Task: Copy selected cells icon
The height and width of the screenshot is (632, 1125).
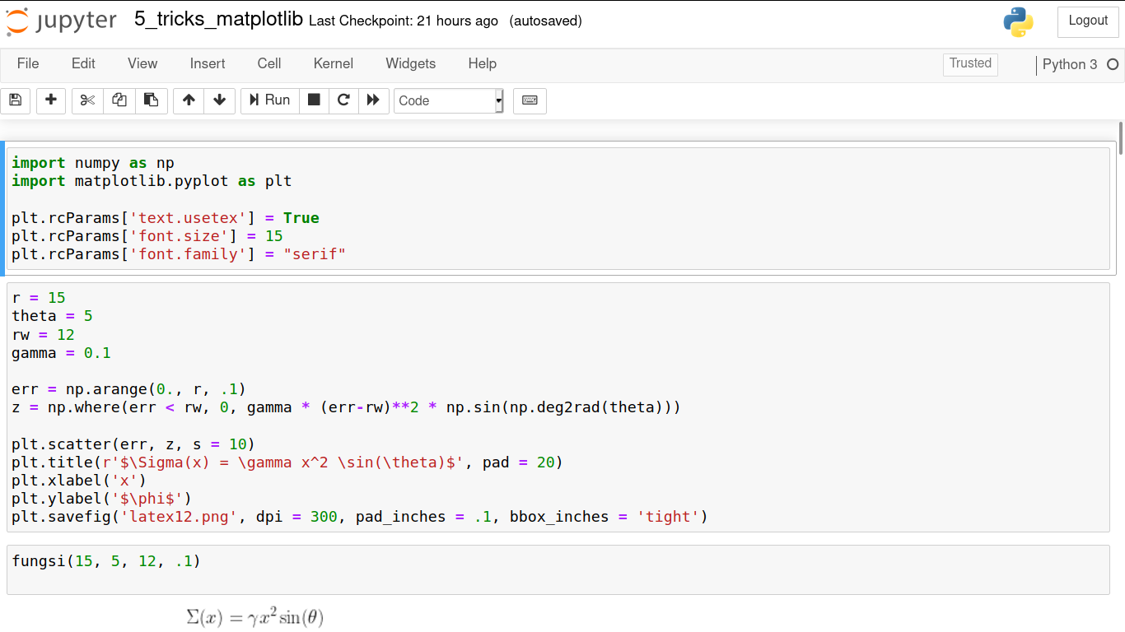Action: tap(119, 100)
